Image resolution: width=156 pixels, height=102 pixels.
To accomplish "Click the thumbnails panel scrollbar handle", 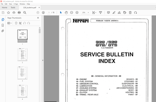I will coord(40,31).
